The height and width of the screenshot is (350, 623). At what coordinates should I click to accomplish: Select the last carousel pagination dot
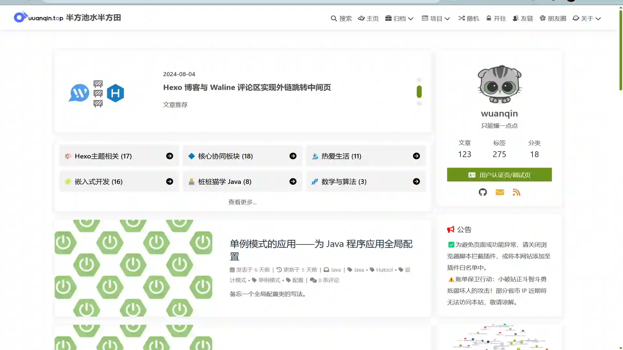tap(419, 103)
